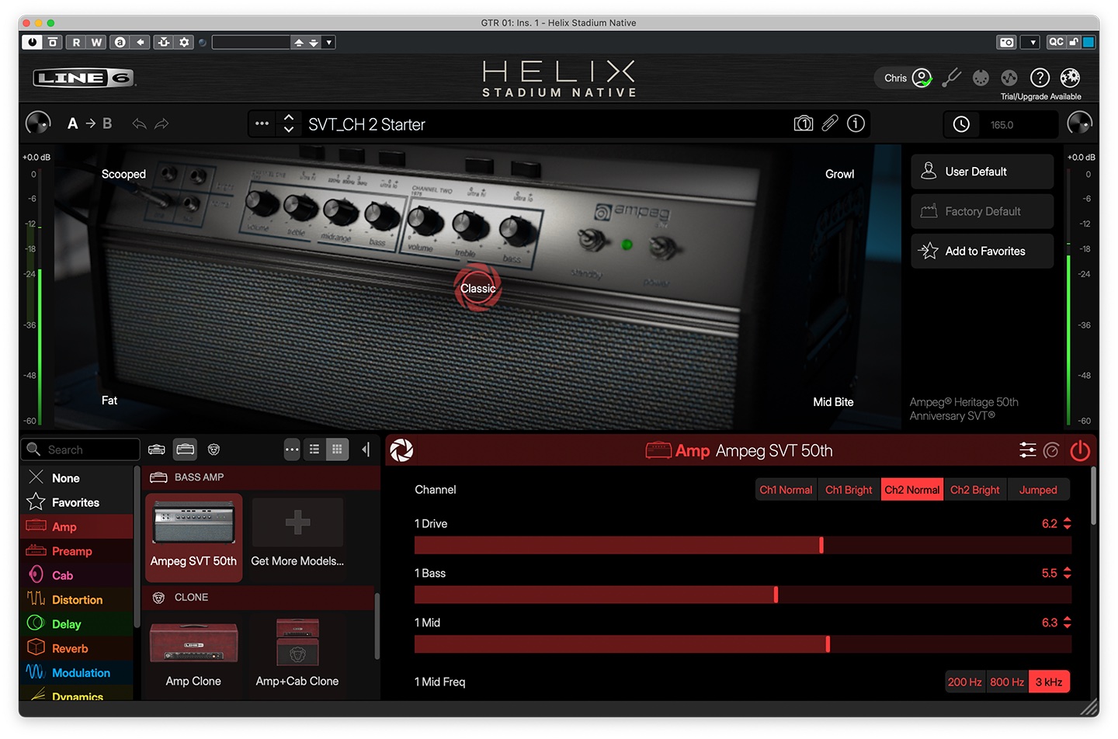
Task: Open host plugin settings gear icon
Action: [184, 42]
